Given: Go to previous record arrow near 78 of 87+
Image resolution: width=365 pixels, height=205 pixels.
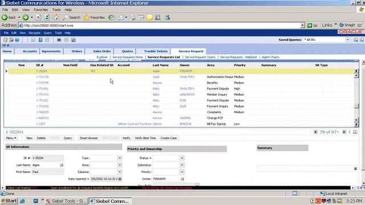Looking at the screenshot, I should (315, 132).
